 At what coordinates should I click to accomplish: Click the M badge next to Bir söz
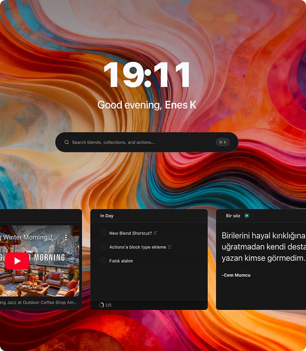(x=247, y=216)
